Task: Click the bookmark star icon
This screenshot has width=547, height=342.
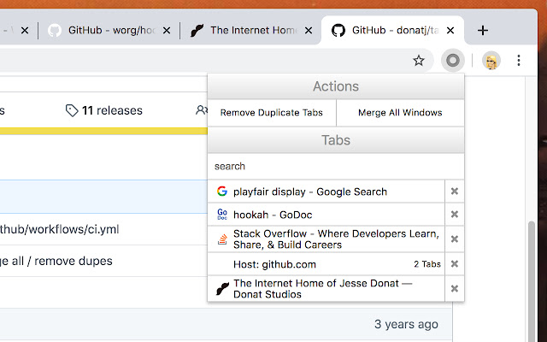Action: 419,61
